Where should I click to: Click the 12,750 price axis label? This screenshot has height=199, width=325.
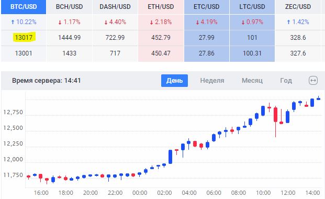point(13,112)
